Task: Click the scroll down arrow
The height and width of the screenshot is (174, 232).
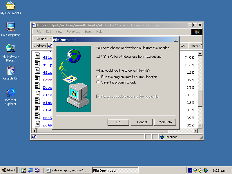Action: click(x=200, y=126)
